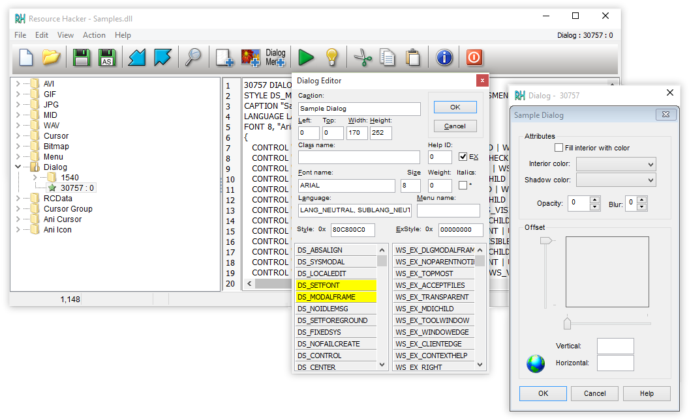Image resolution: width=689 pixels, height=420 pixels.
Task: Click the Add image resource flower icon
Action: (x=251, y=57)
